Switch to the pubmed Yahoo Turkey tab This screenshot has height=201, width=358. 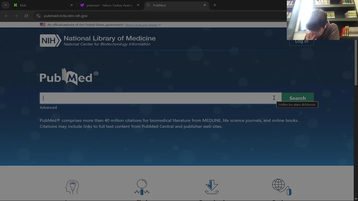[x=109, y=5]
